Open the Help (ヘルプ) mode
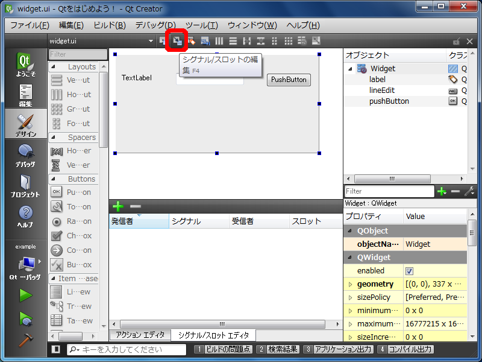This screenshot has width=482, height=362. 25,216
